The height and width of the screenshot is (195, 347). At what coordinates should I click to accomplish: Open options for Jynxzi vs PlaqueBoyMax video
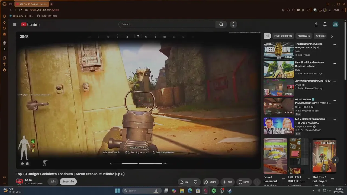(334, 81)
